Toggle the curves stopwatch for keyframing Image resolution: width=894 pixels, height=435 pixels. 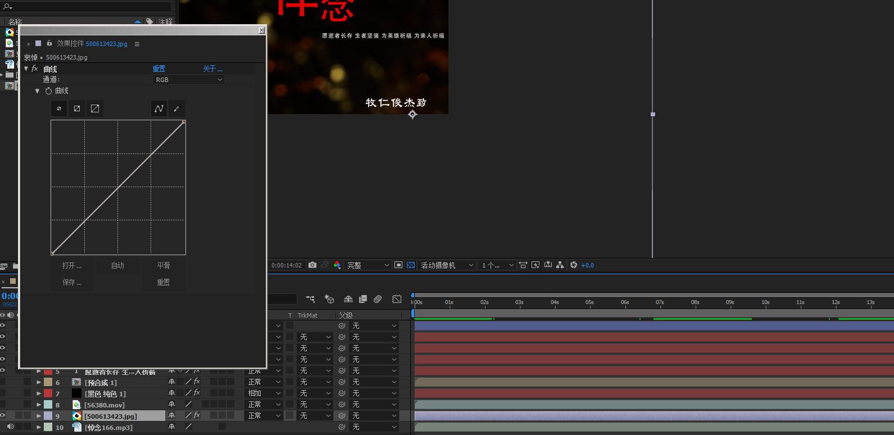point(48,91)
